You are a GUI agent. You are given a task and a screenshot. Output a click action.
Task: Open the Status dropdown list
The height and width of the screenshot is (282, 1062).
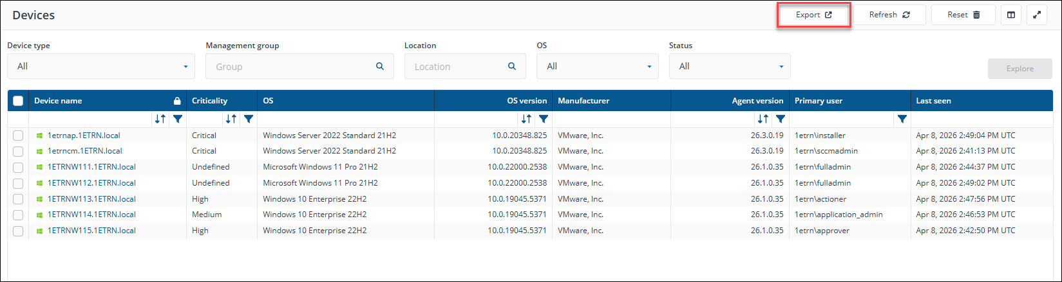point(730,66)
